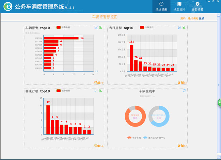The width and height of the screenshot is (221, 160).
Task: Refresh the 车队在线率 chart
Action: click(x=184, y=91)
